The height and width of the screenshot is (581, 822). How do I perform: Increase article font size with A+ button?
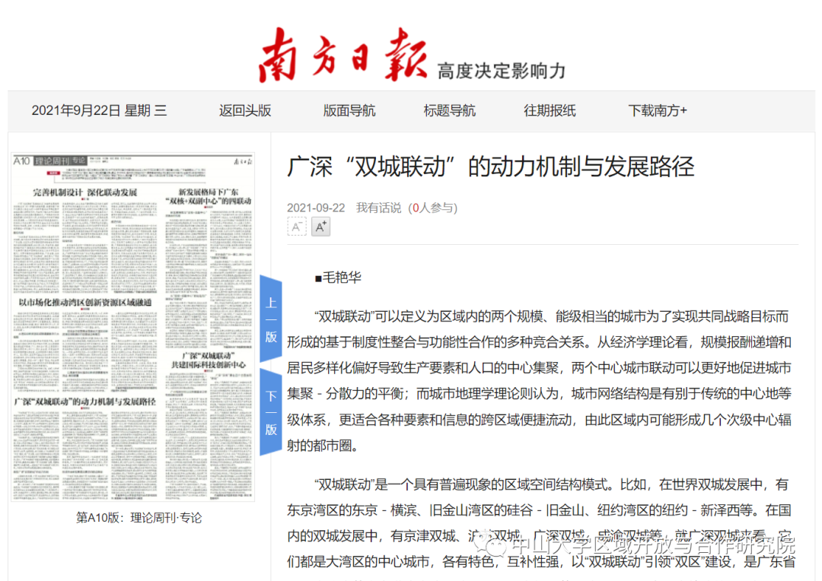pyautogui.click(x=321, y=227)
